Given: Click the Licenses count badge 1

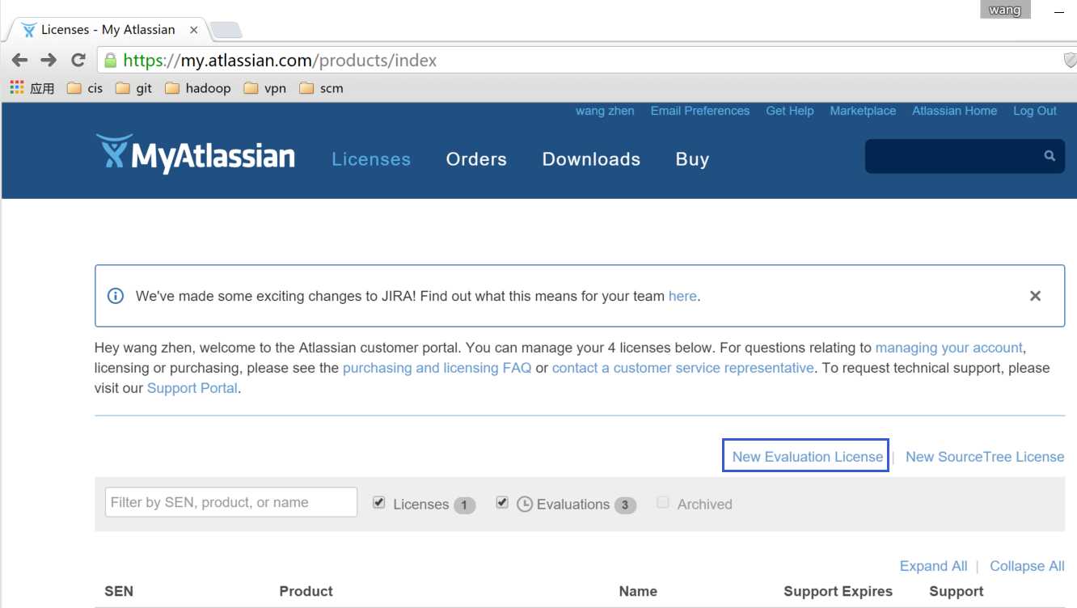Looking at the screenshot, I should pos(464,505).
